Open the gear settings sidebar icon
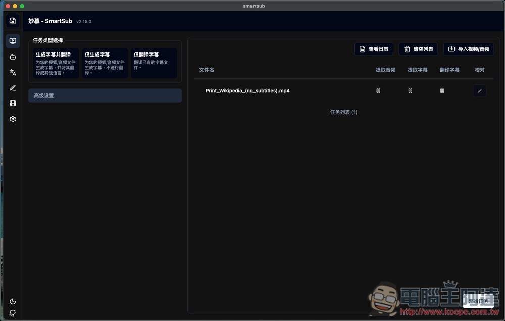505x321 pixels. point(13,119)
